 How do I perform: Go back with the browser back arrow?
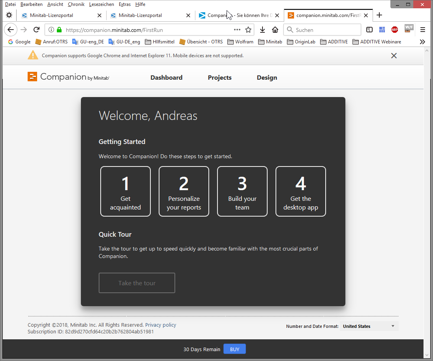tap(11, 30)
